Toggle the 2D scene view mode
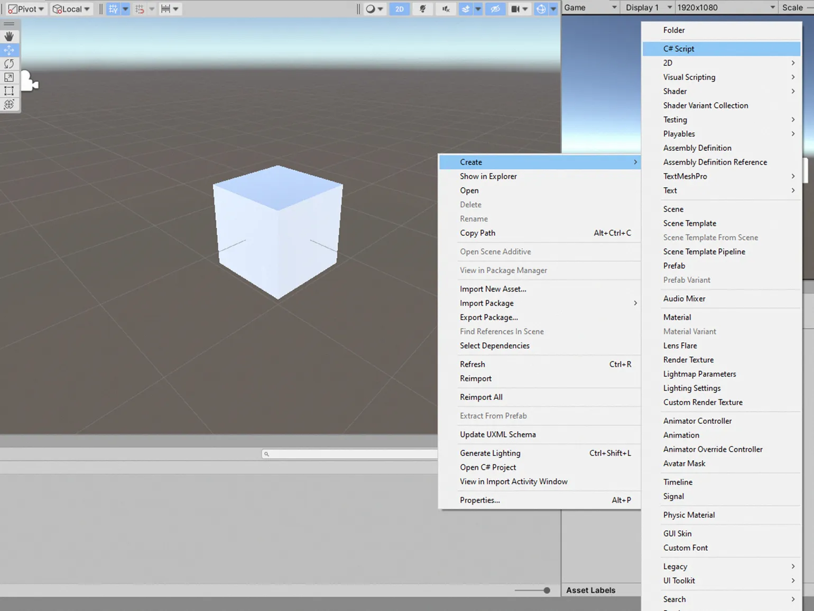 [x=400, y=9]
